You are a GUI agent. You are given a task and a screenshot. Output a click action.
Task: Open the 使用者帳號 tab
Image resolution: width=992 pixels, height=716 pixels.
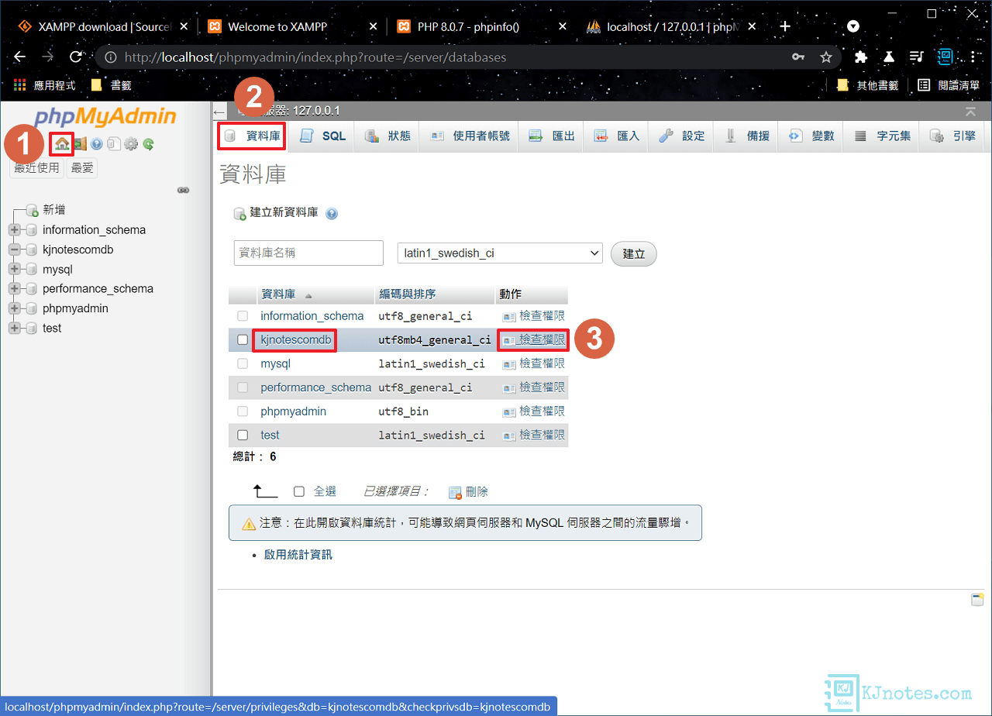point(470,136)
